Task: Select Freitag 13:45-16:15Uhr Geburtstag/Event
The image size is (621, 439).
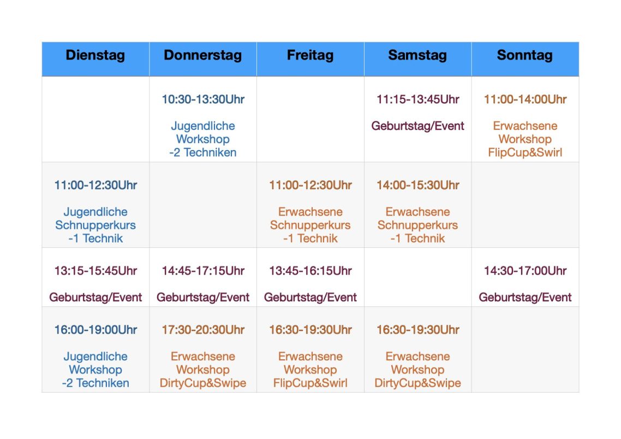Action: pos(310,277)
